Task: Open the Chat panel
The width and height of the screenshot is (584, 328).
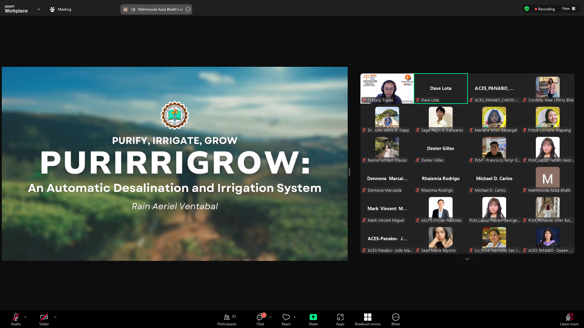Action: pos(260,319)
